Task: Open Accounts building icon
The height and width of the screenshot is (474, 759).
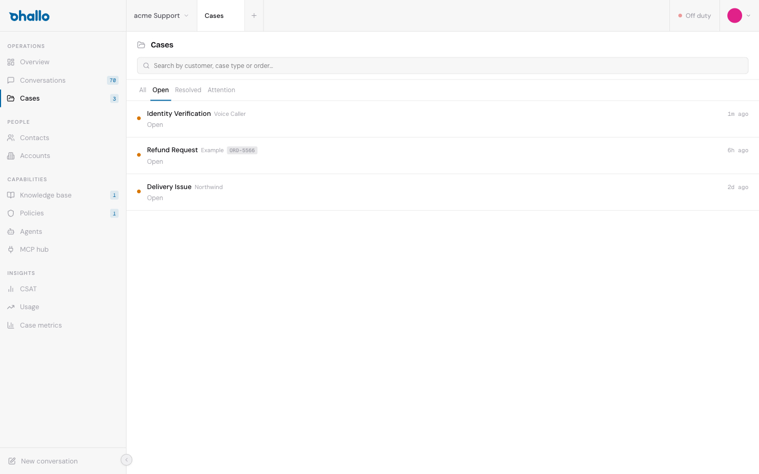Action: [11, 156]
